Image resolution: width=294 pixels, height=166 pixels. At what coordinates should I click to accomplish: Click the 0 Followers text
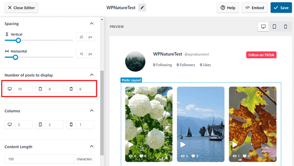click(186, 65)
